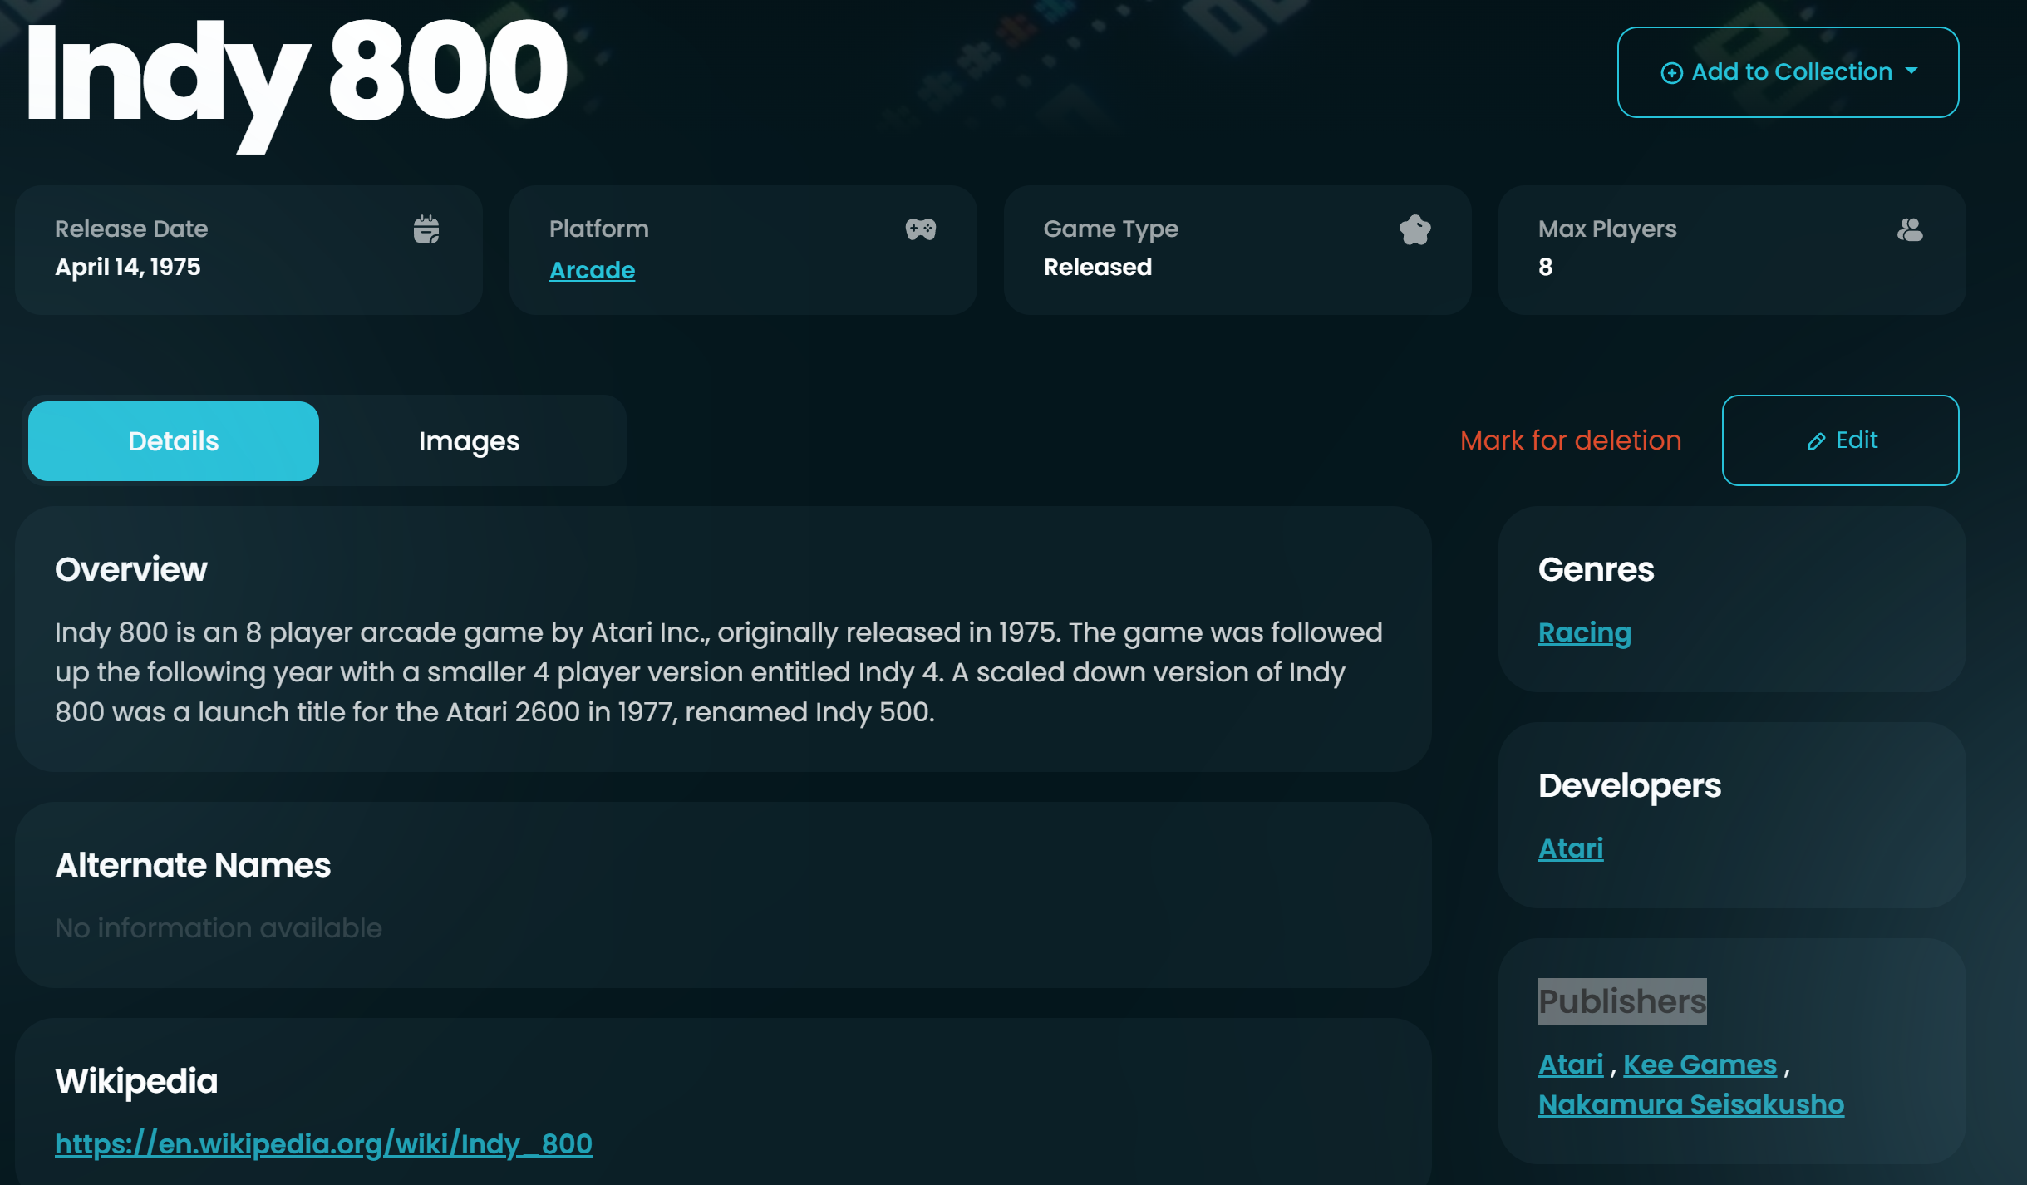
Task: Click the Game Type label
Action: click(1110, 229)
